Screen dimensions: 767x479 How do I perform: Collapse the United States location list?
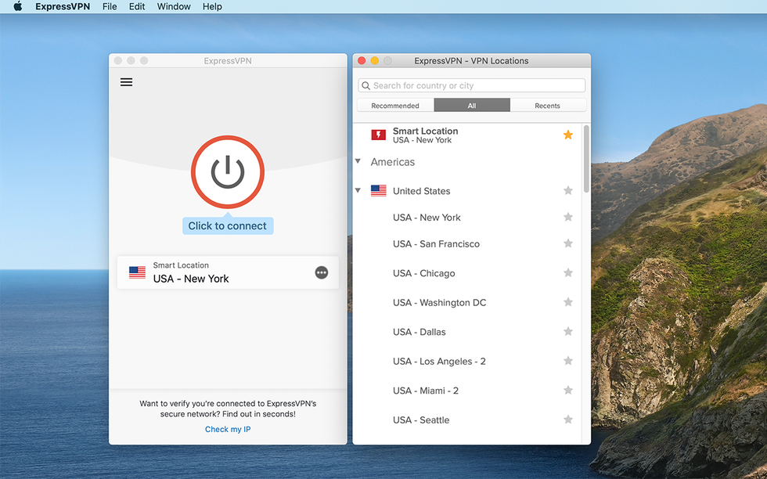tap(358, 190)
